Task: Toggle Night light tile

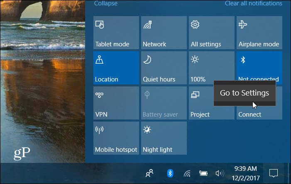Action: click(x=164, y=138)
